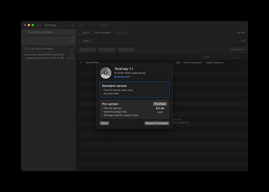Open the xxHash3-64 algorithm selector

tap(237, 50)
